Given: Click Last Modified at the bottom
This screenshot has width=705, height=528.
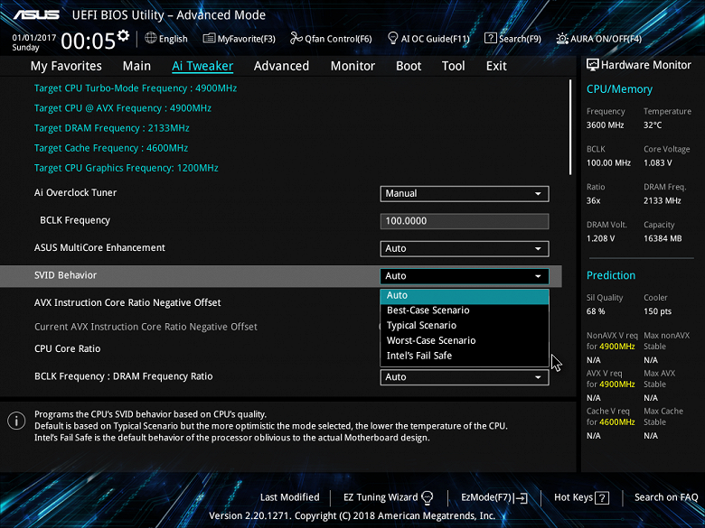Looking at the screenshot, I should tap(289, 497).
